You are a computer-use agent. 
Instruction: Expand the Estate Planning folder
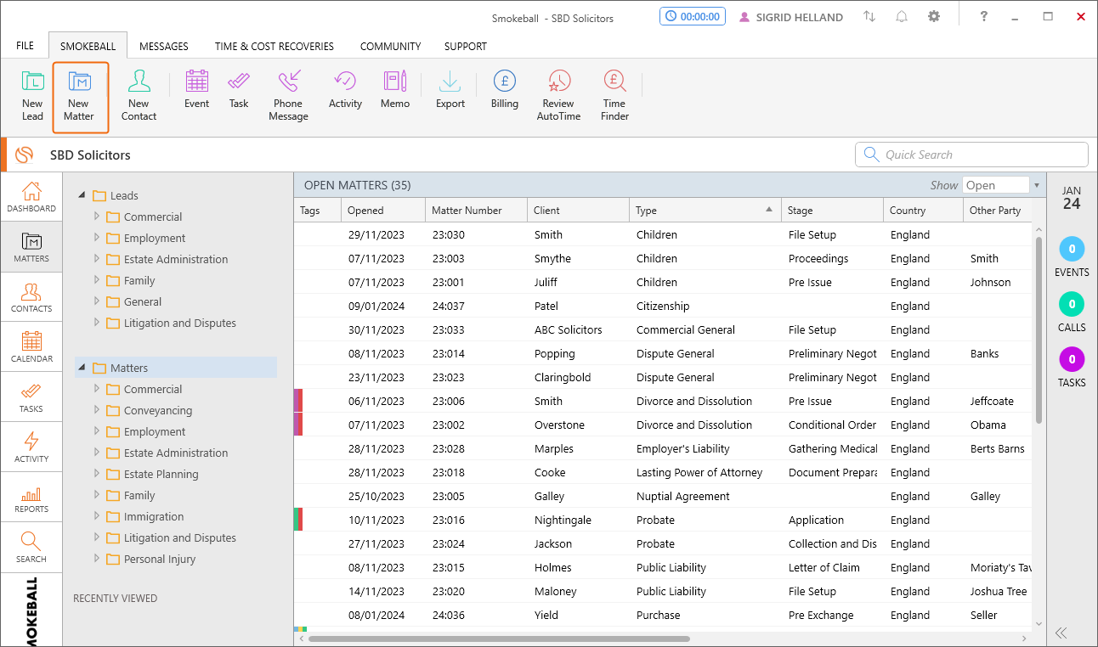(97, 474)
